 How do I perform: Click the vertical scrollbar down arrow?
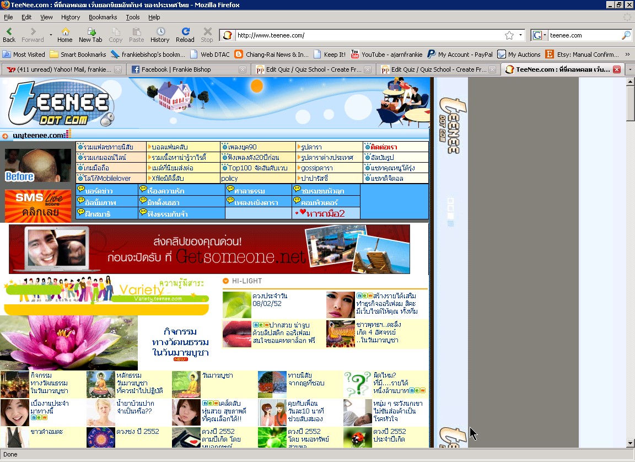point(631,443)
